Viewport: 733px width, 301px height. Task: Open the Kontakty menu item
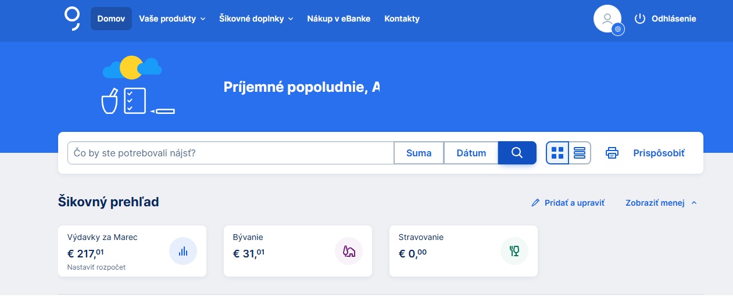pos(402,19)
